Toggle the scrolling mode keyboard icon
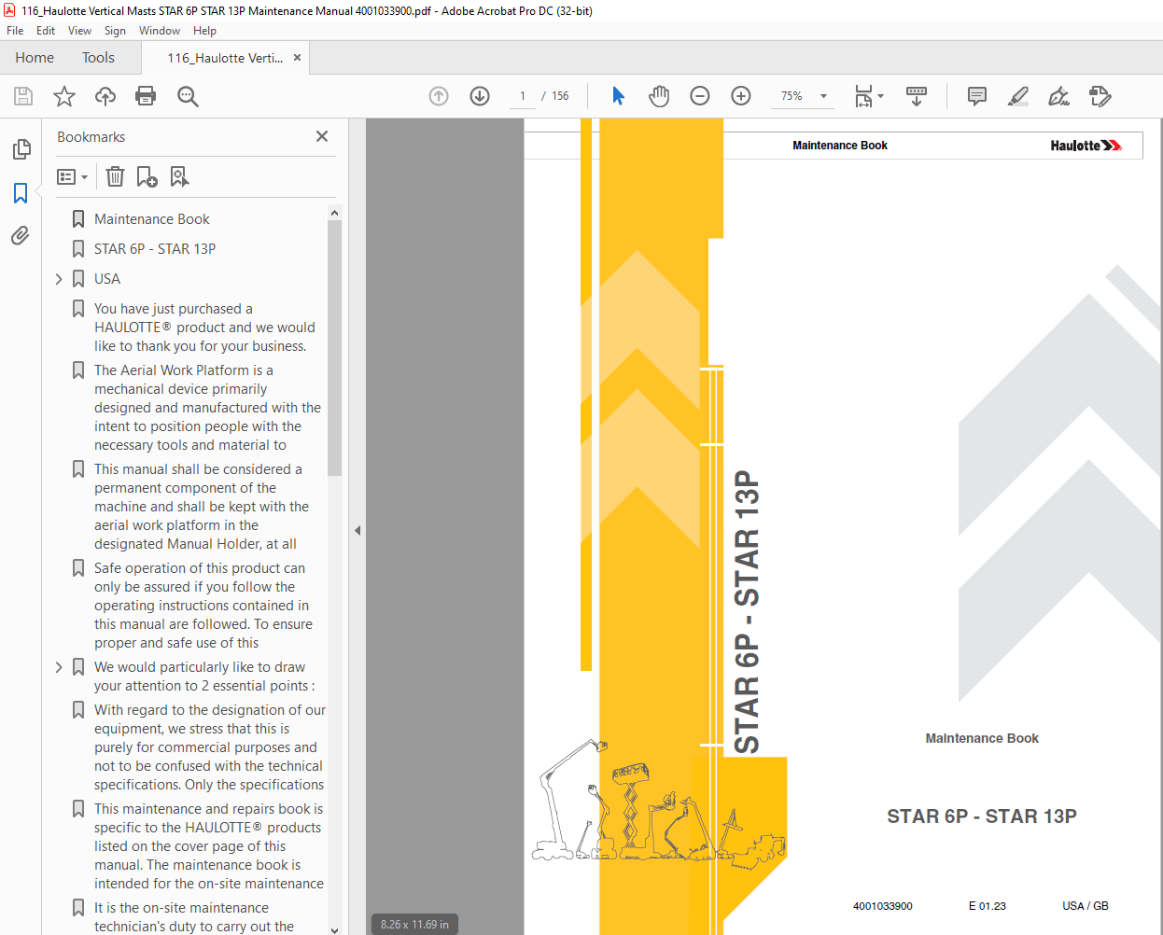 click(917, 96)
